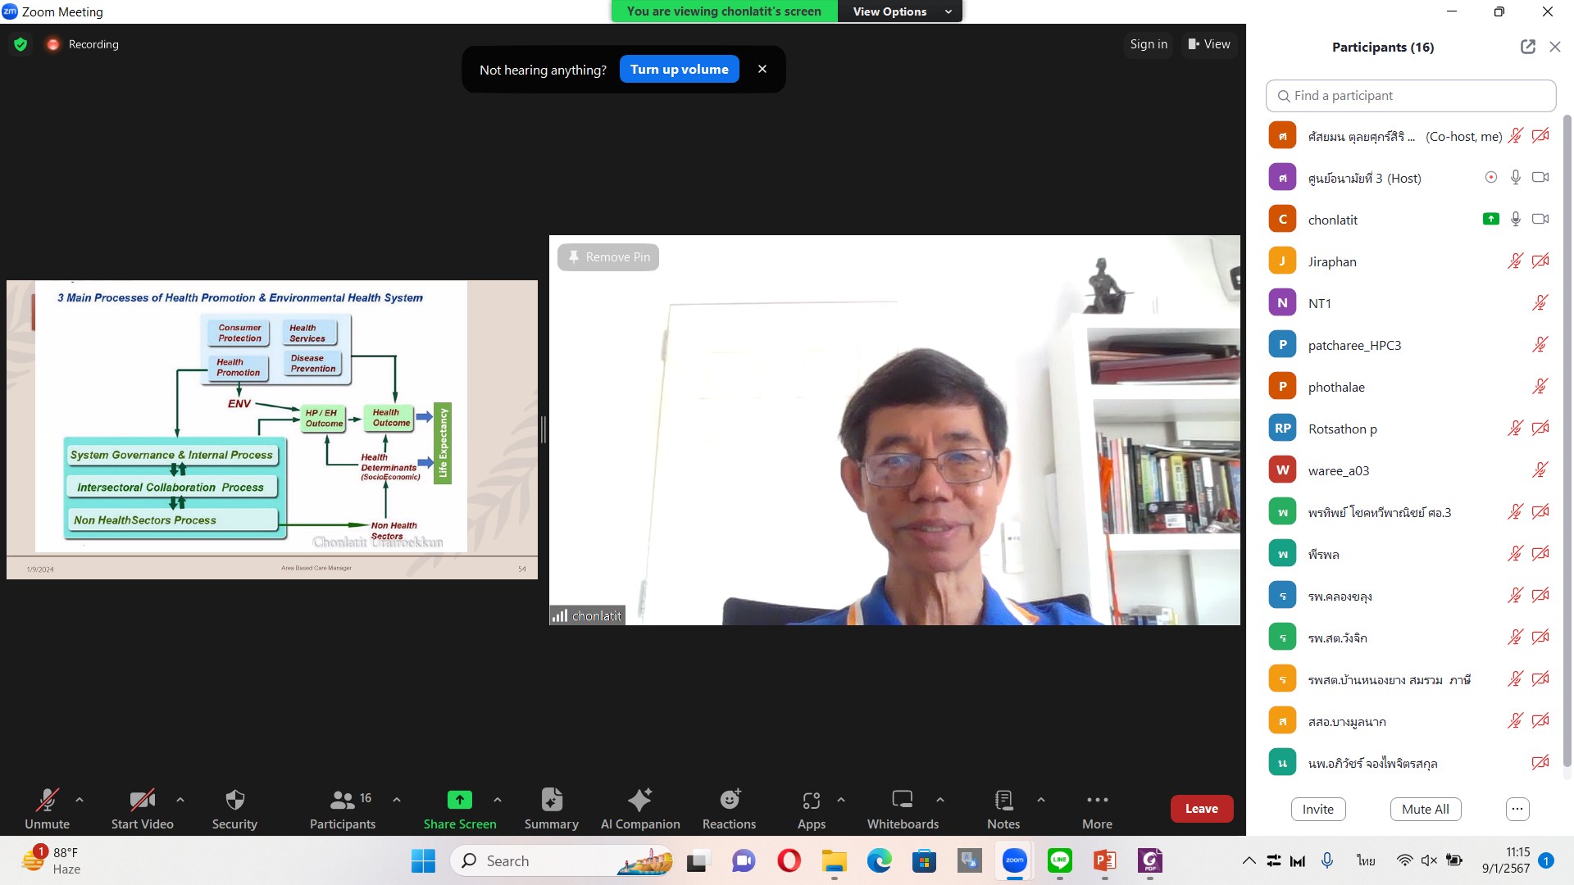Click Invite in participants panel
Image resolution: width=1574 pixels, height=885 pixels.
click(1318, 810)
